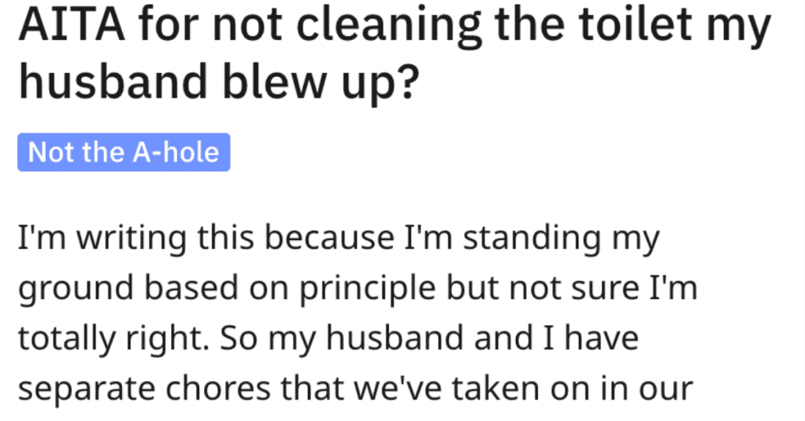Click the word 'standing' in the first paragraph

(532, 239)
